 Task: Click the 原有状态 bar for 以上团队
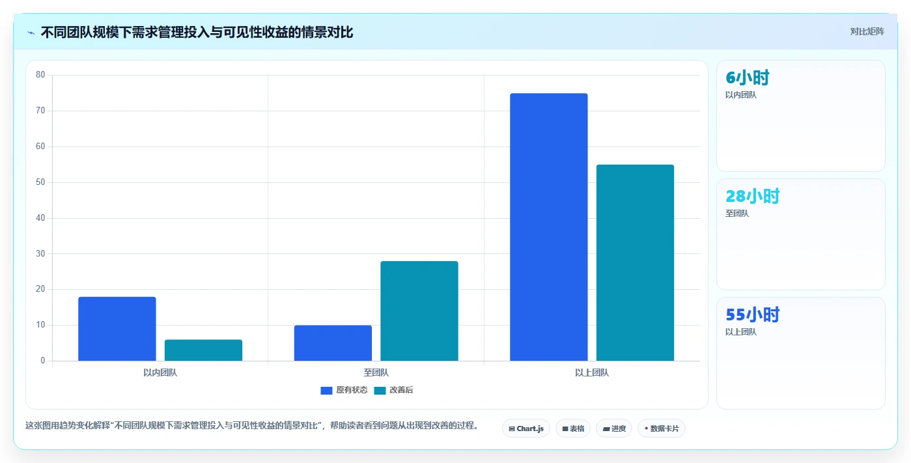549,227
